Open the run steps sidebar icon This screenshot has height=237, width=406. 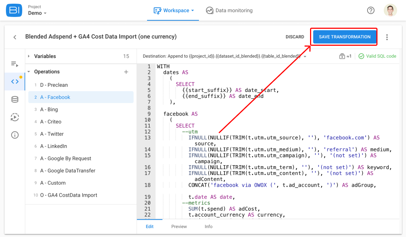pyautogui.click(x=15, y=64)
